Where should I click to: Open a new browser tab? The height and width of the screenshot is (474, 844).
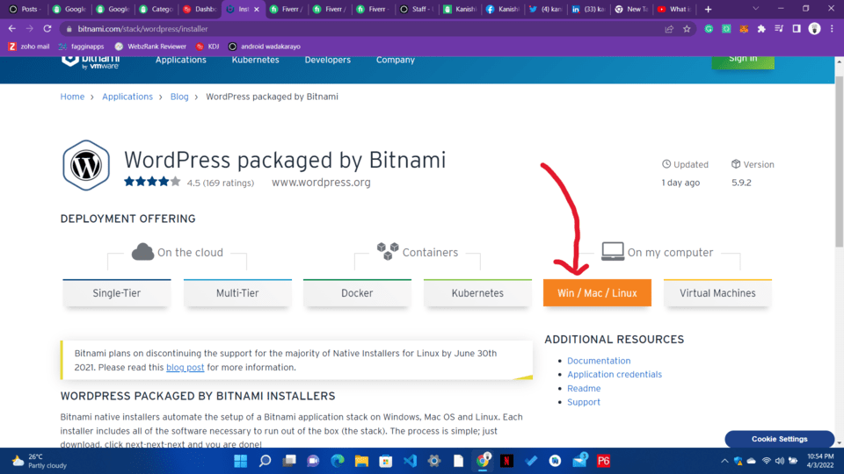709,9
